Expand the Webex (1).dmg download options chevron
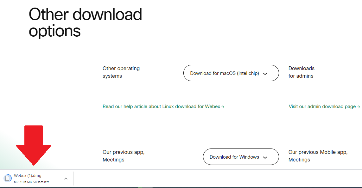 tap(66, 178)
